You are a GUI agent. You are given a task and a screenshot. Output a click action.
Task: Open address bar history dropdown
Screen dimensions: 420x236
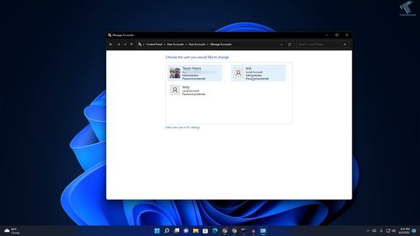[x=282, y=45]
